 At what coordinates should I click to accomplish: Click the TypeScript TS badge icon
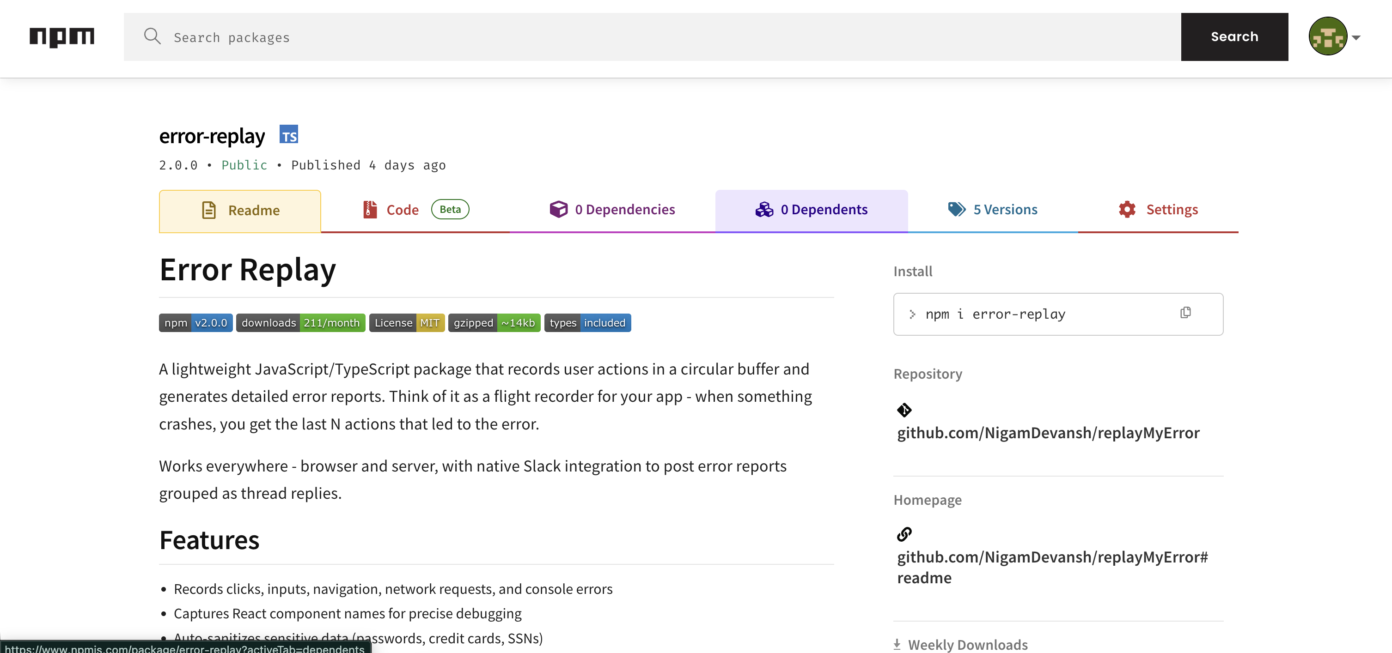[288, 134]
